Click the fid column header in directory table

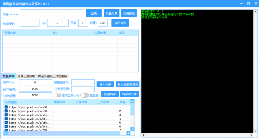pos(72,33)
